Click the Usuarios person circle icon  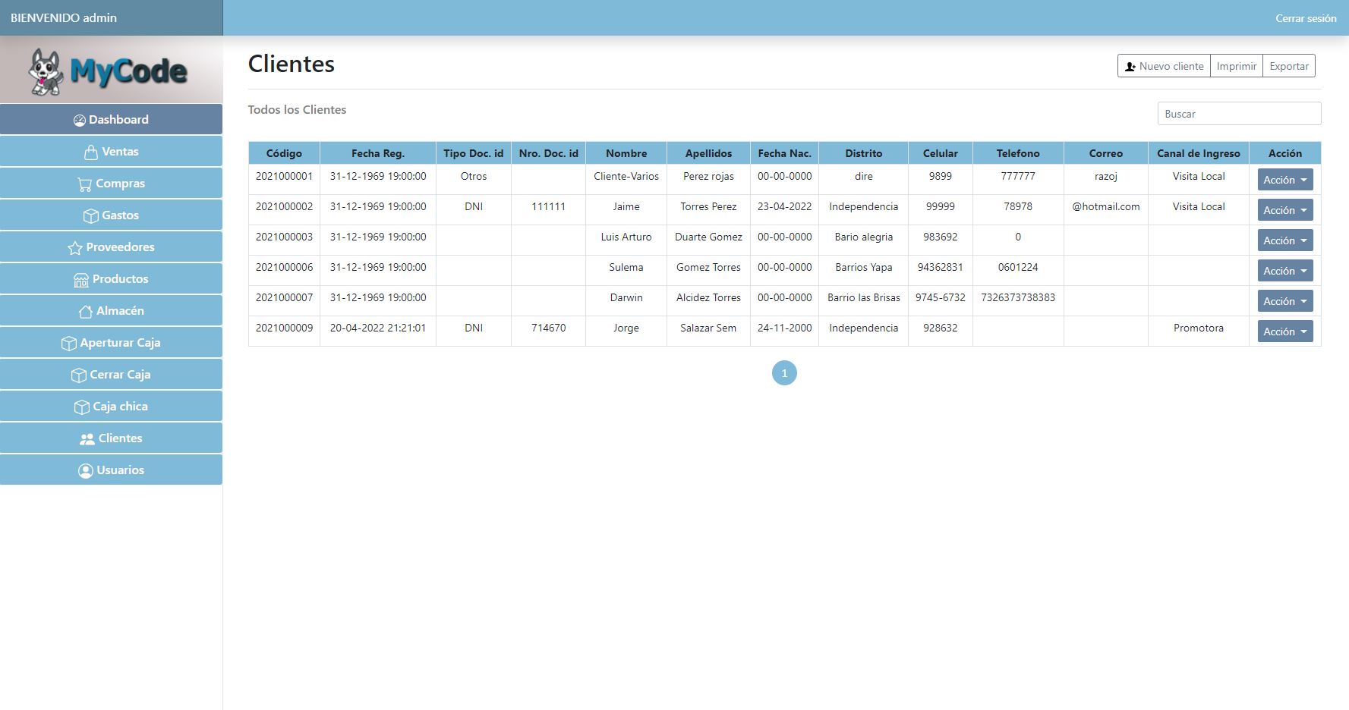click(85, 470)
